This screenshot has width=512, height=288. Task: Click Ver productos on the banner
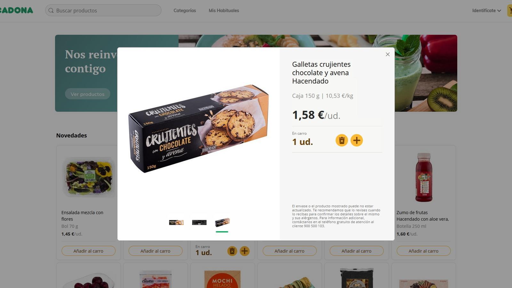(x=88, y=94)
